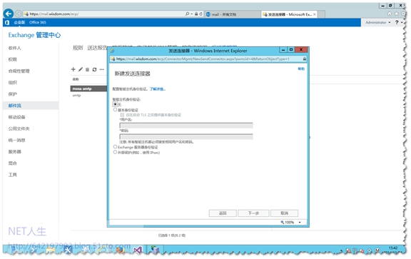Click the lock security icon in address bar
This screenshot has height=259, width=411.
196,14
